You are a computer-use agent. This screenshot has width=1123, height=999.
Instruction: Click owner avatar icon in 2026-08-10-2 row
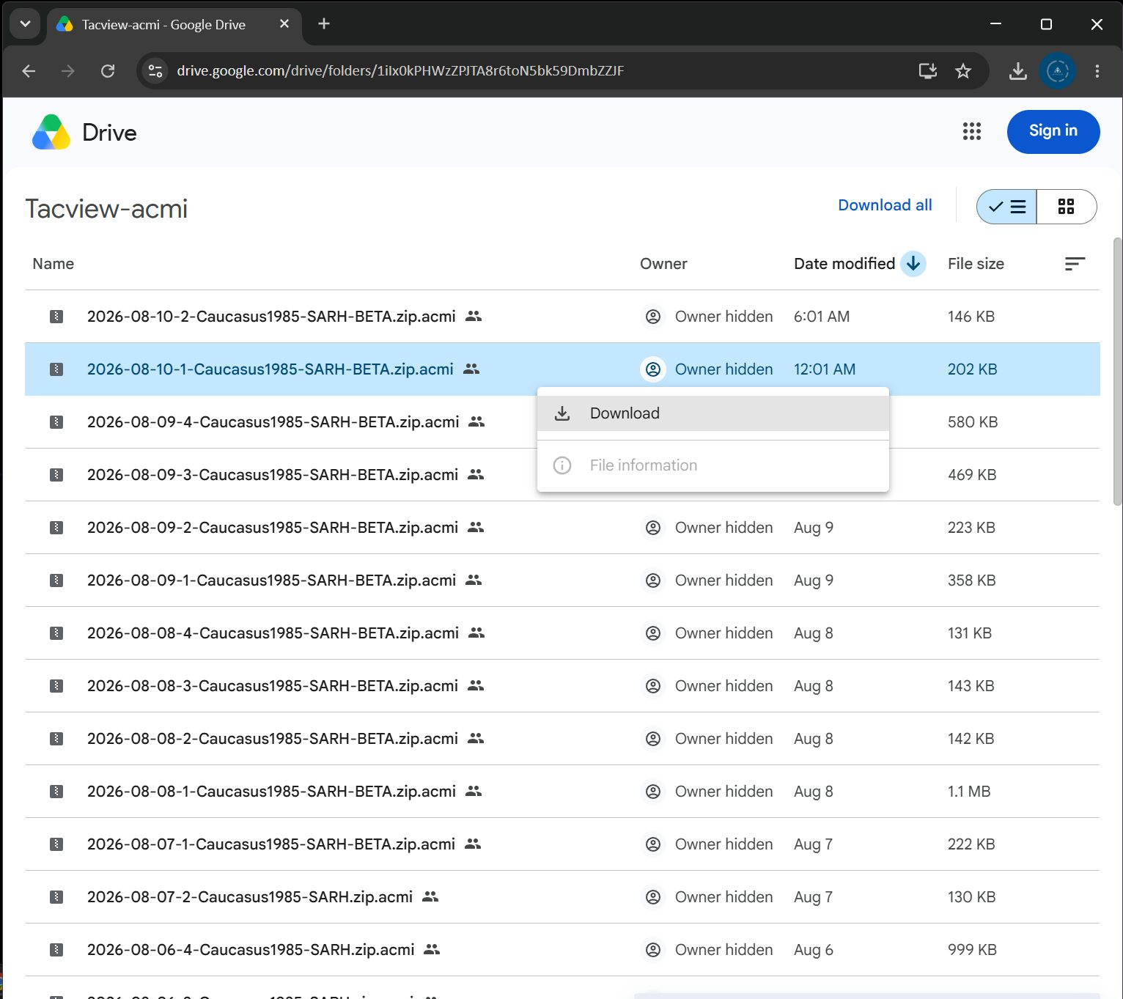tap(653, 317)
